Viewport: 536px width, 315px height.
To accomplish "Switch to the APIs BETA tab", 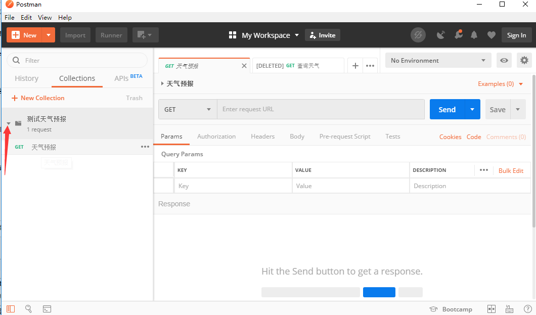I will [x=128, y=78].
